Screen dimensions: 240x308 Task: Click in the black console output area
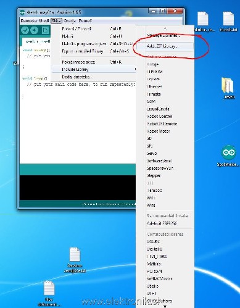(x=78, y=187)
